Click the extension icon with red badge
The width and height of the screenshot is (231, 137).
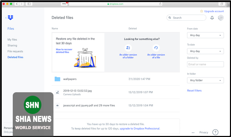point(64,4)
